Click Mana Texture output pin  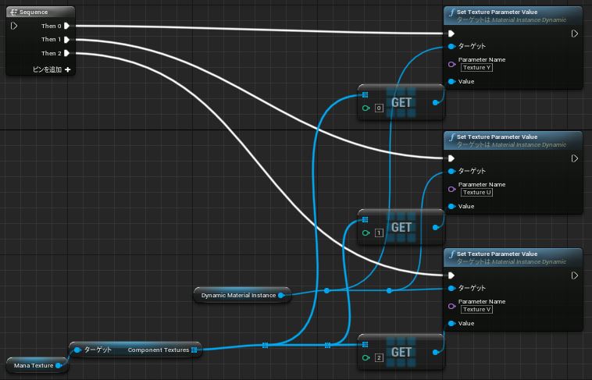(59, 366)
